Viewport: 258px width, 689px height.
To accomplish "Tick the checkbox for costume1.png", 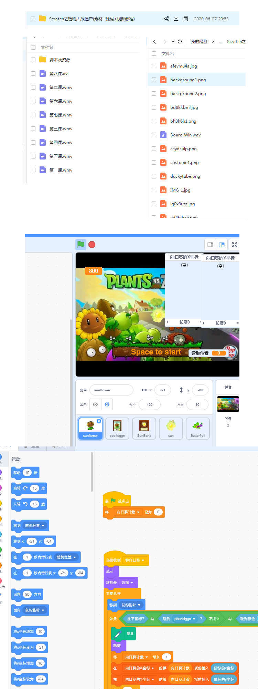I will (154, 162).
